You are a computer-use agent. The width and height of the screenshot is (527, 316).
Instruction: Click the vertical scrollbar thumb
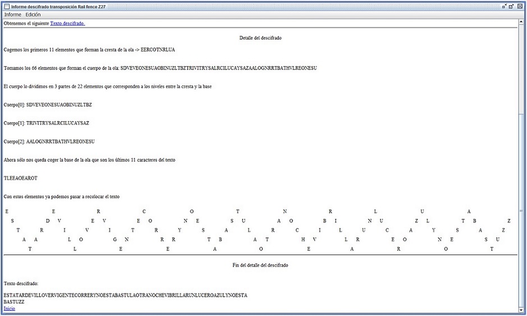pos(522,210)
